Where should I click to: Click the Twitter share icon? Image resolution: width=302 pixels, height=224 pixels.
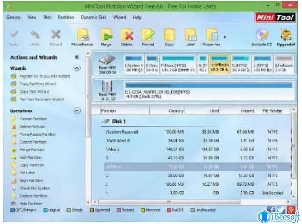tap(281, 209)
